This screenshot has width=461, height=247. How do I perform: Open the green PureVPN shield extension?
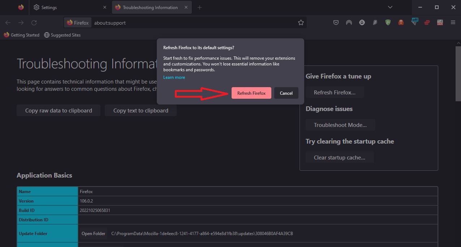(388, 22)
